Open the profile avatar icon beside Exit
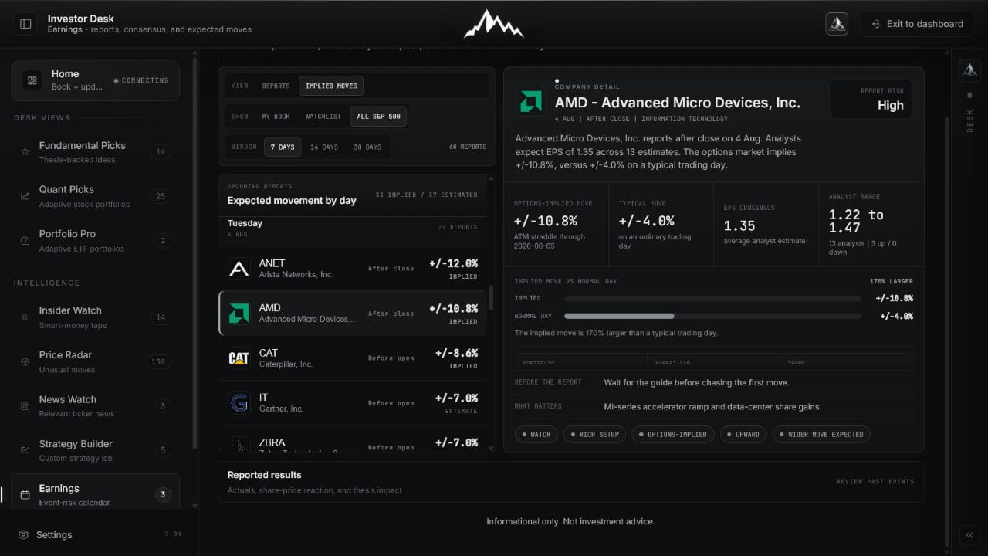The height and width of the screenshot is (556, 988). pos(837,24)
